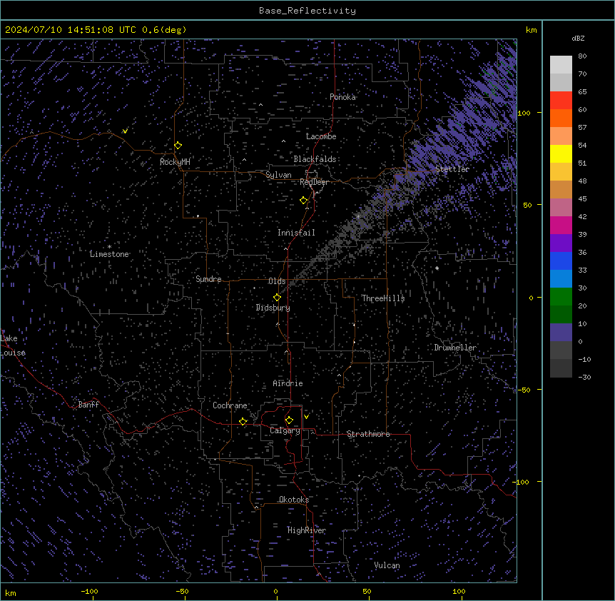Image resolution: width=615 pixels, height=601 pixels.
Task: Pick the red 60–65 dBZ legend swatch
Action: [x=561, y=101]
